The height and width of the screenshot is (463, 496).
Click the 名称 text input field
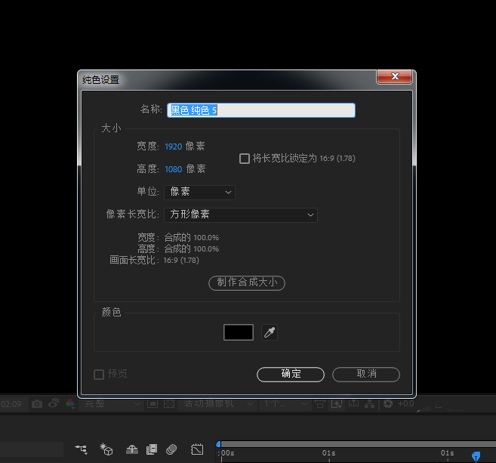coord(261,110)
